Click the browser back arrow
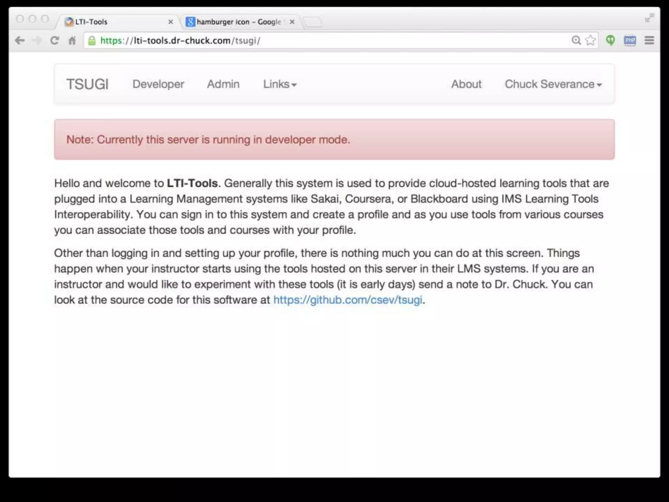Screen dimensions: 669x502 click(20, 41)
